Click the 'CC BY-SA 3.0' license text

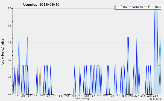[156, 99]
